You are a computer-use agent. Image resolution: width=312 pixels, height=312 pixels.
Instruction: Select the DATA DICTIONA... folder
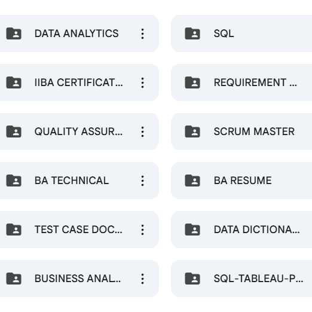pyautogui.click(x=241, y=230)
